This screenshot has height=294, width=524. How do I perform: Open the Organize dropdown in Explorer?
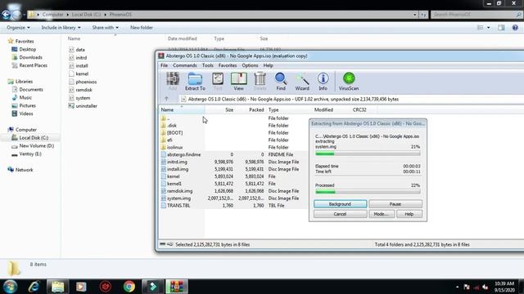18,28
